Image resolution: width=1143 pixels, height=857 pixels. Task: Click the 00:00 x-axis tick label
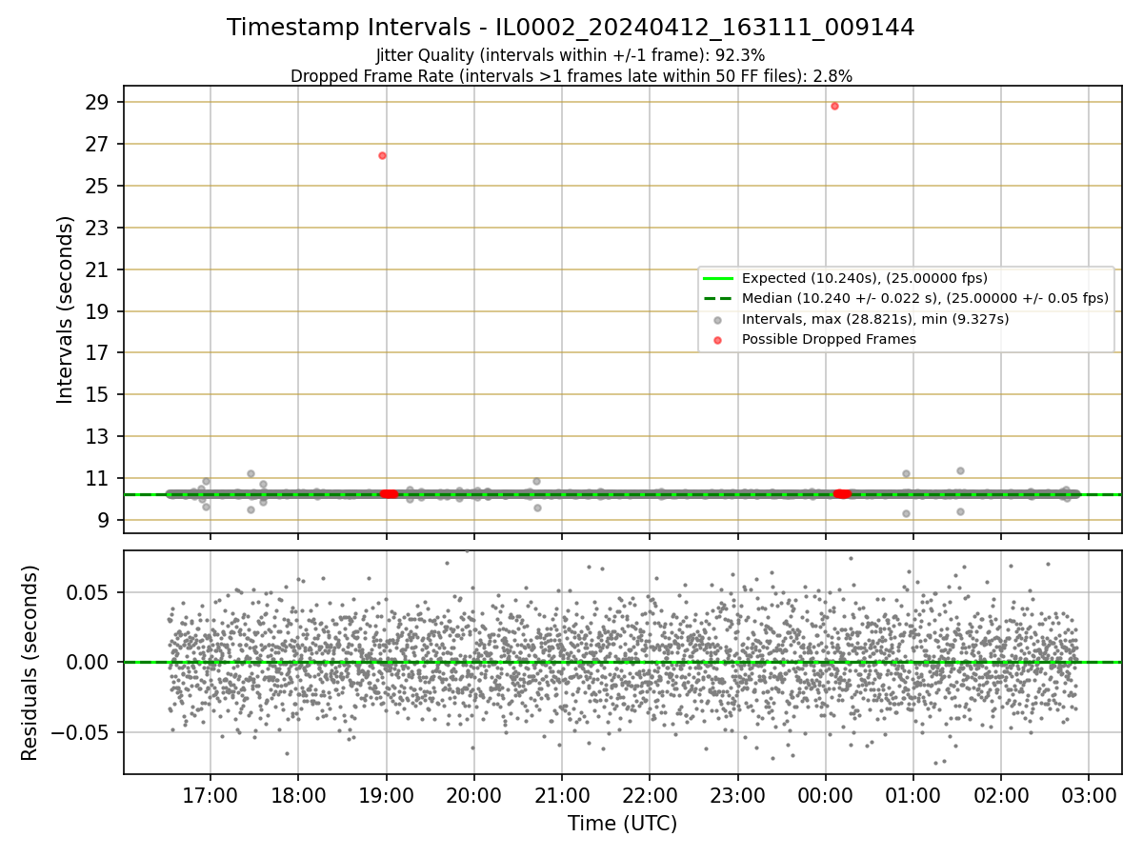coord(826,796)
